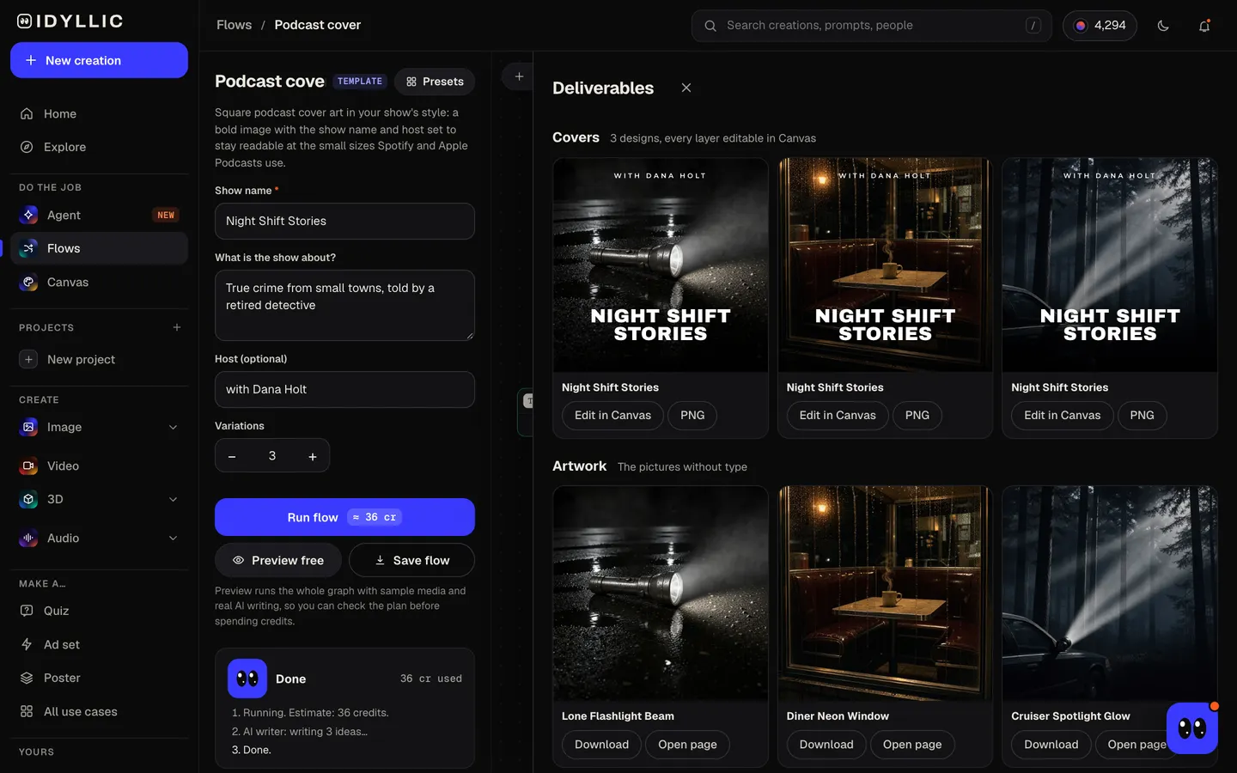The image size is (1237, 773).
Task: Click the Show name input field
Action: click(344, 221)
